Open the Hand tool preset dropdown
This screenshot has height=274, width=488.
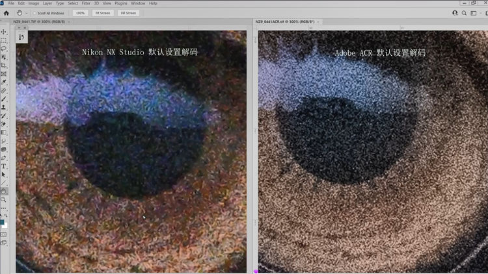(x=26, y=13)
